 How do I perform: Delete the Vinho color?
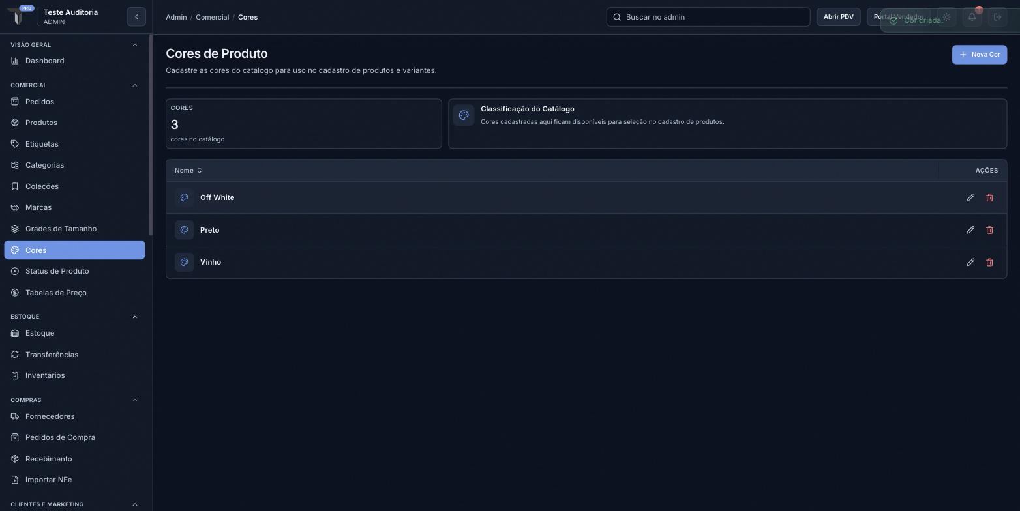point(989,262)
